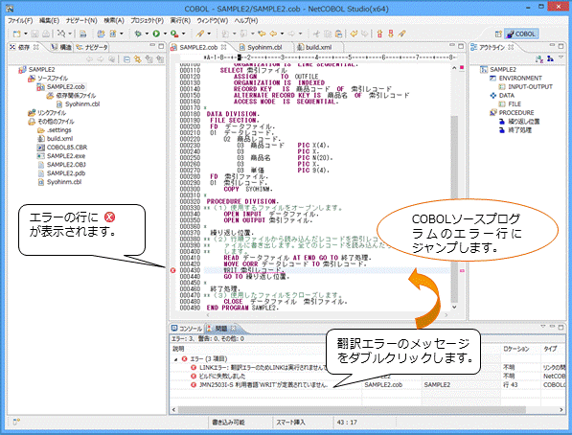Image resolution: width=572 pixels, height=435 pixels.
Task: Open the ナビゲート(N) menu
Action: pos(81,20)
